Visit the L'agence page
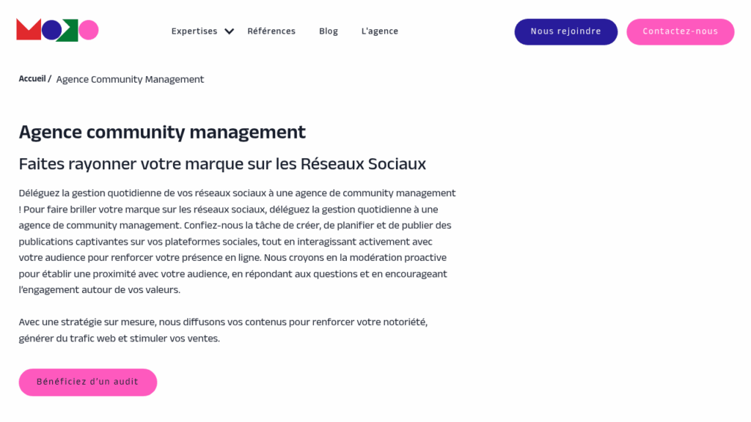Viewport: 751px width, 422px height. pos(380,32)
